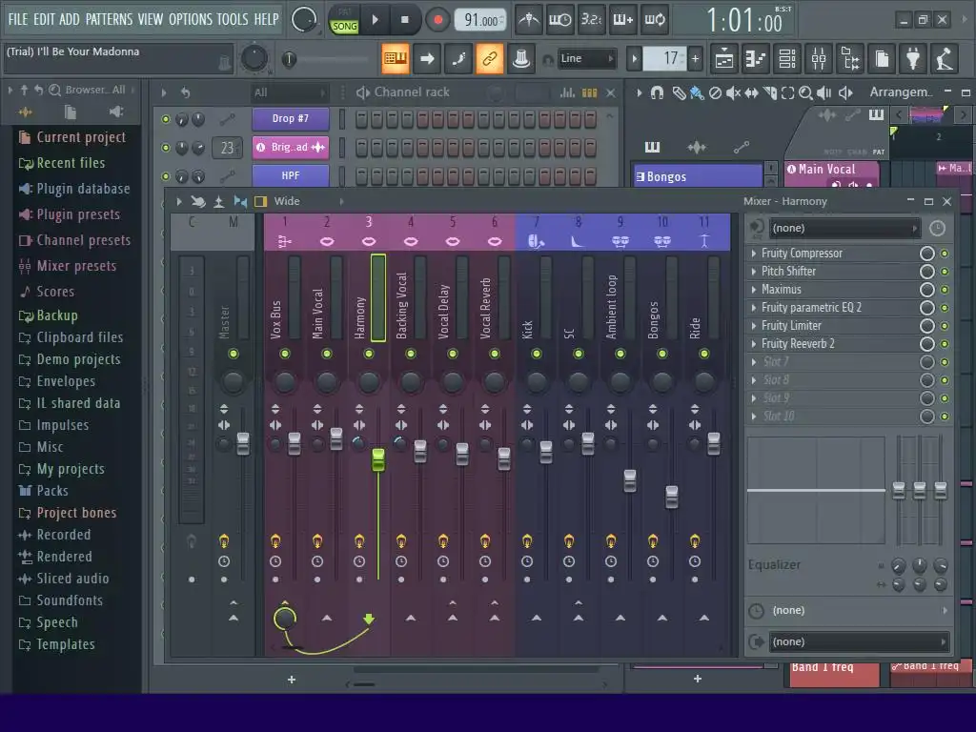The image size is (976, 732).
Task: Select the playlist zoom magnifier tool
Action: [805, 92]
